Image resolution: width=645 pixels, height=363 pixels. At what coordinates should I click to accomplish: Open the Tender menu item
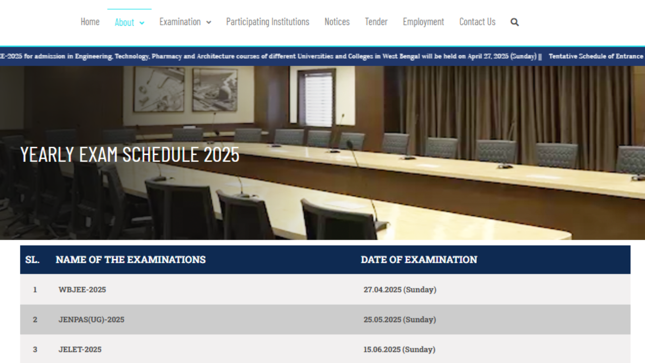376,22
